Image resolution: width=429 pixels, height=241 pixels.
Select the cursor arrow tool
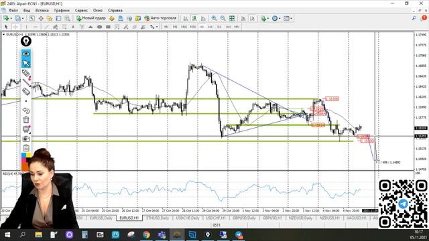(x=6, y=27)
